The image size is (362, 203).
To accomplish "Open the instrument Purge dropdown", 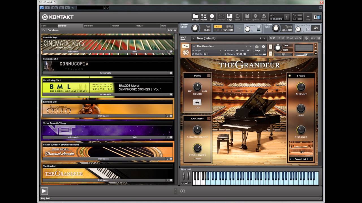I will click(x=260, y=50).
